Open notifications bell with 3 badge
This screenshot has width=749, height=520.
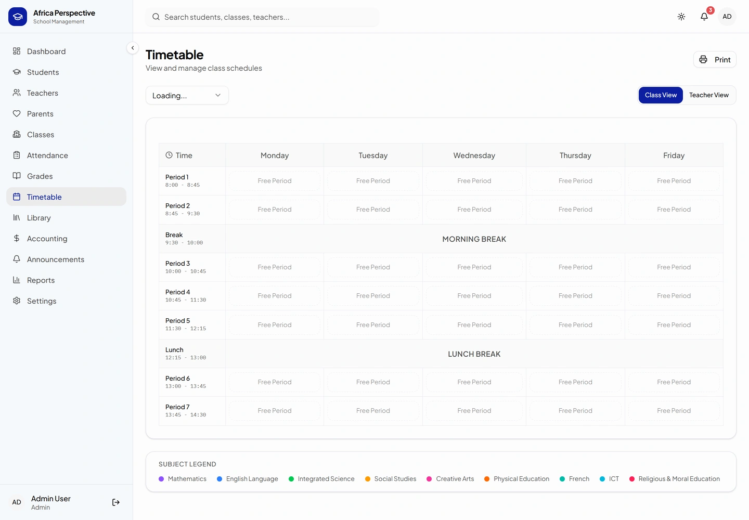tap(704, 17)
